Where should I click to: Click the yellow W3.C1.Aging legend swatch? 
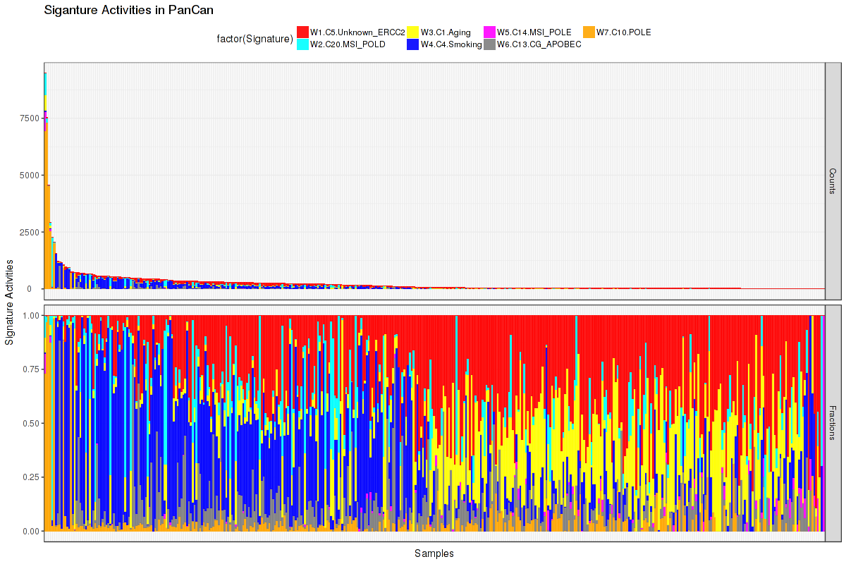pos(413,32)
